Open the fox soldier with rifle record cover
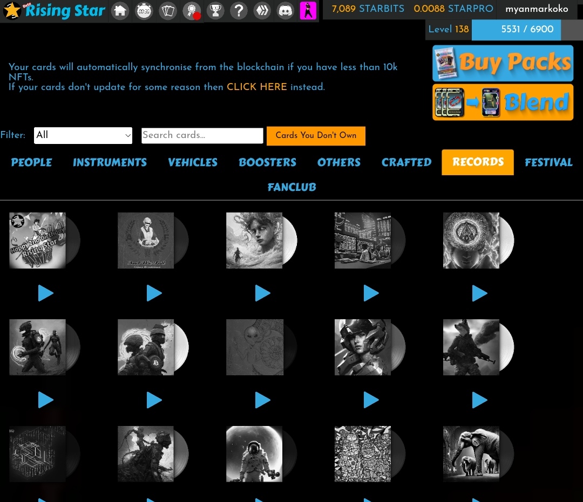 [x=471, y=347]
